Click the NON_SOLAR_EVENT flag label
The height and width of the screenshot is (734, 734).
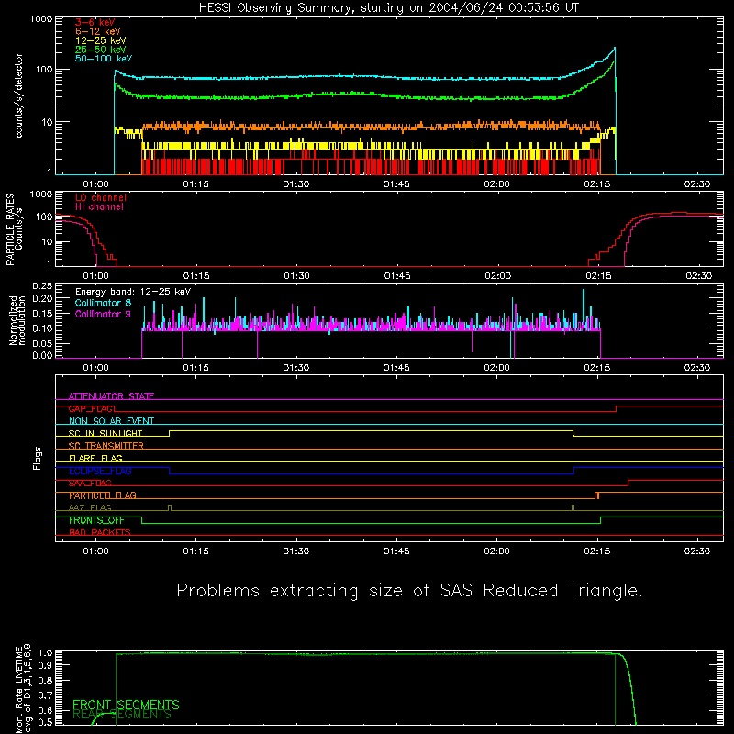(x=111, y=421)
